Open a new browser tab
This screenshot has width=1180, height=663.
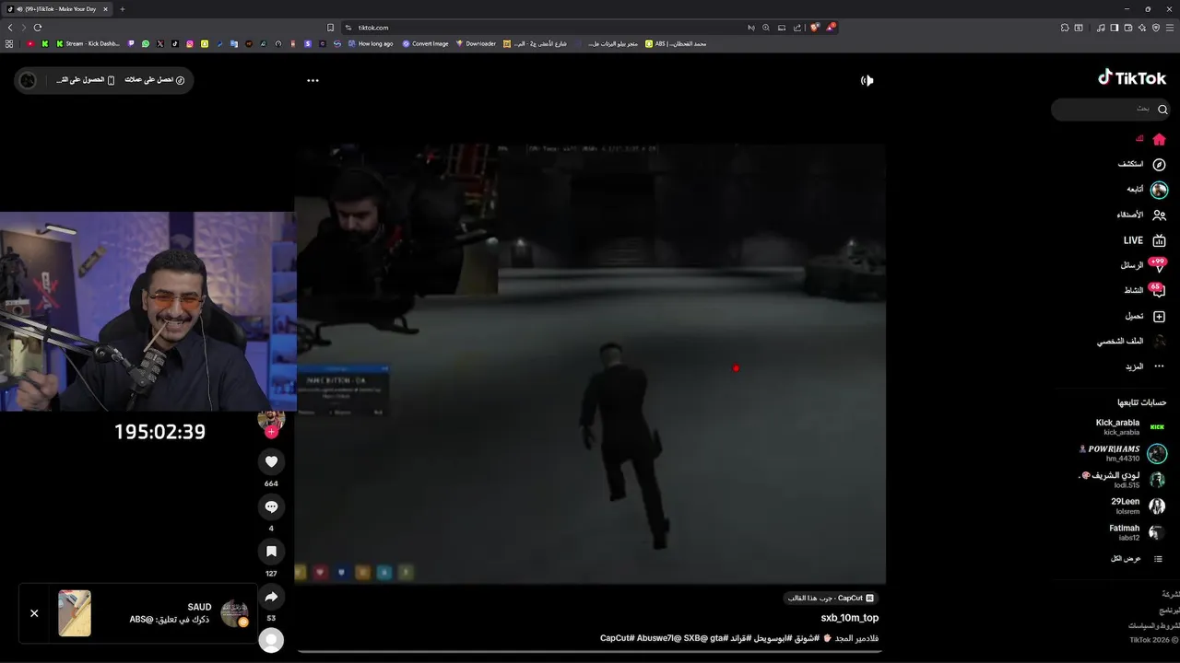click(x=122, y=9)
